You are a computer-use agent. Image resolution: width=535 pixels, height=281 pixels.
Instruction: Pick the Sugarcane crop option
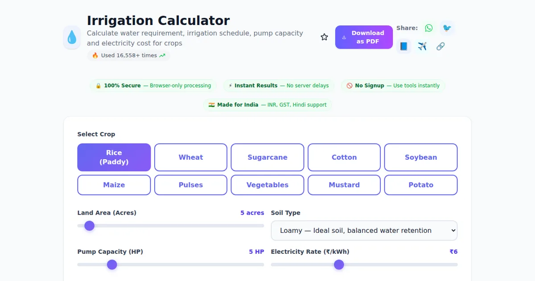click(x=267, y=157)
